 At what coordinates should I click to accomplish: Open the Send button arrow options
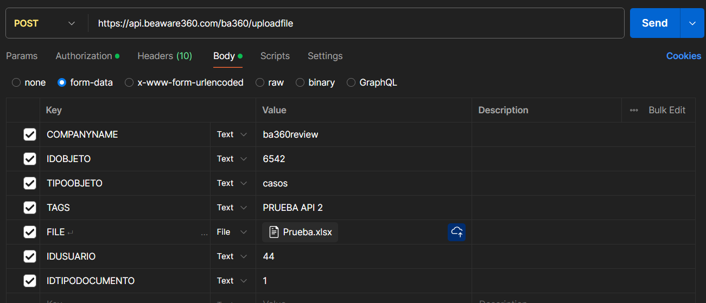point(692,23)
